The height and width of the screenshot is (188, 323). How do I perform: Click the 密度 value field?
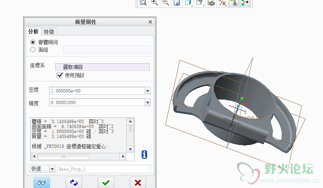(97, 91)
